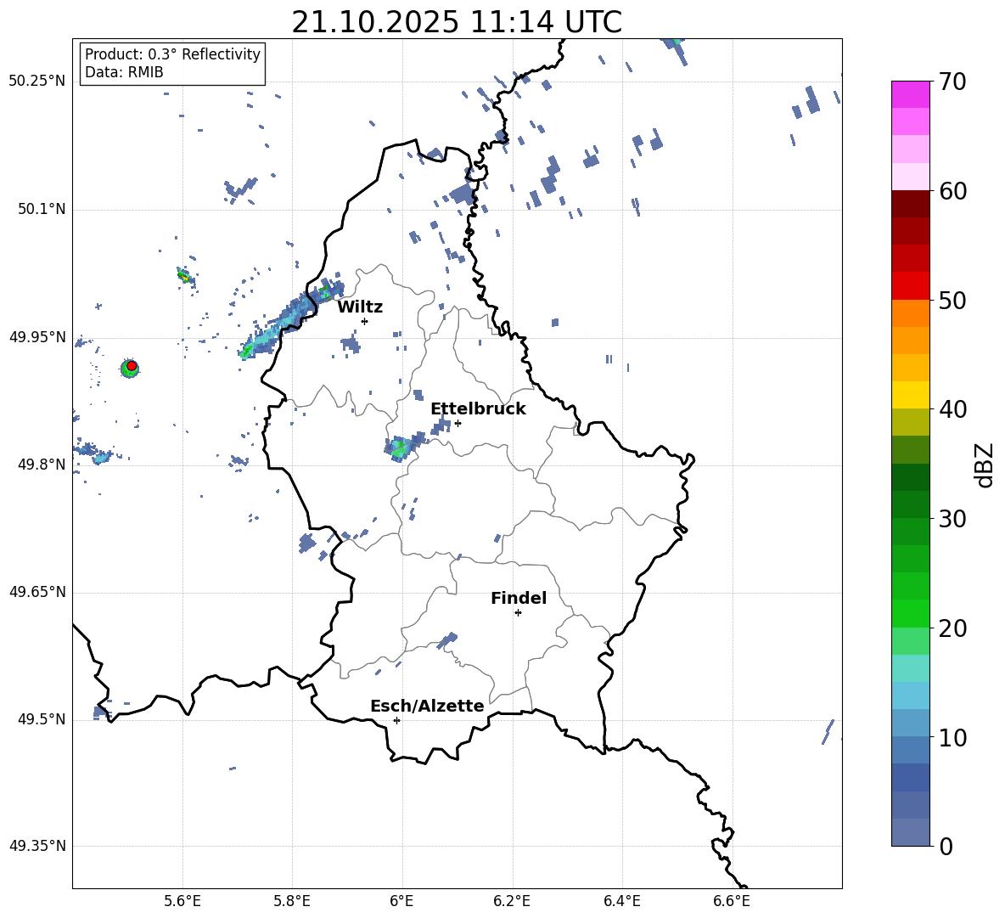The image size is (1005, 918).
Task: Click the 49.5°N latitude label
Action: click(x=42, y=719)
